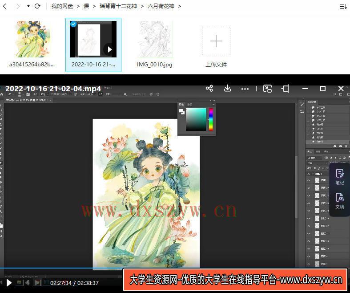
Task: Close the Photoshop document tab
Action: point(50,100)
